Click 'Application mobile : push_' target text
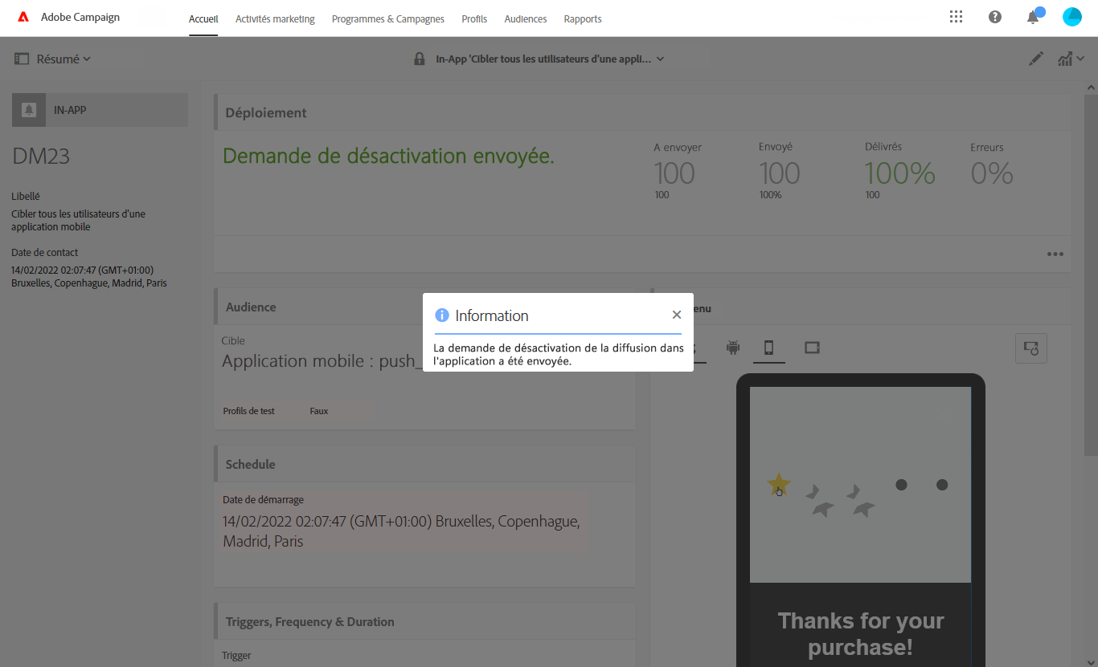 [322, 361]
